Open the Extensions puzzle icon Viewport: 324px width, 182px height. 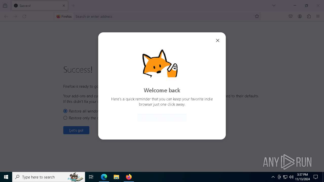(309, 16)
